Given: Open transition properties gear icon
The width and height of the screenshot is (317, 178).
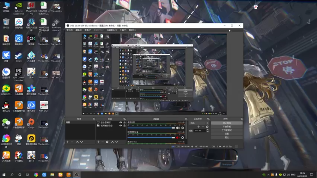Looking at the screenshot, I should point(207,127).
